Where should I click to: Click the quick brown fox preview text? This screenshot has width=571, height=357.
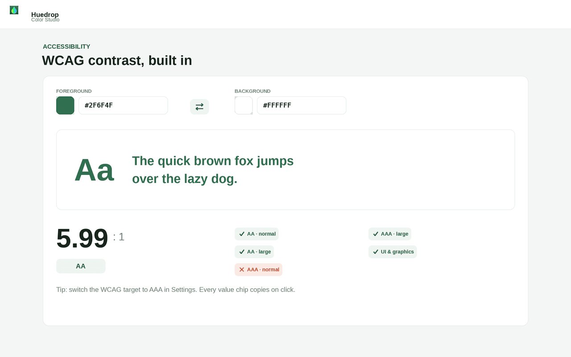point(213,170)
